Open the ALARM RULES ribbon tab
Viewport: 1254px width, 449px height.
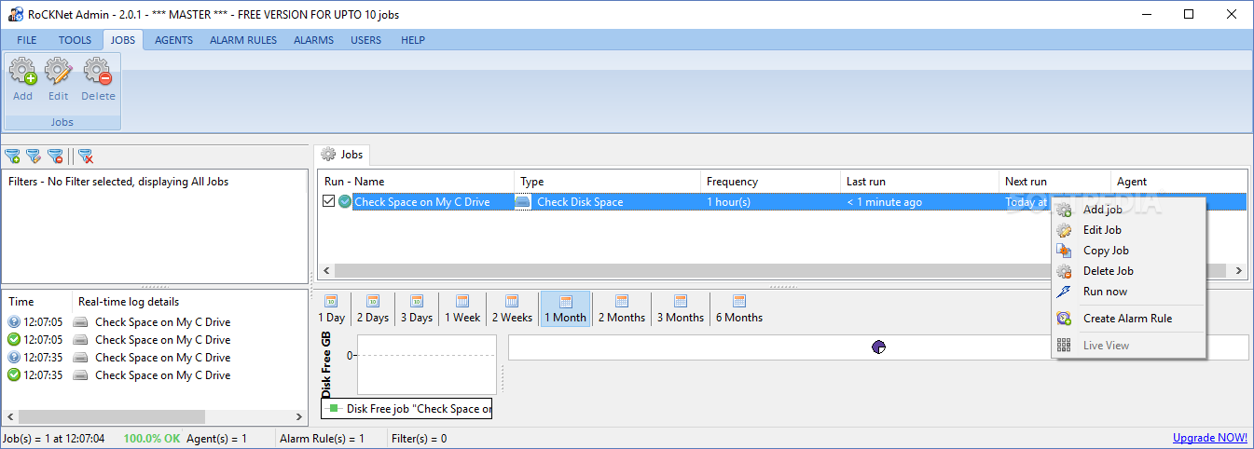(x=242, y=40)
